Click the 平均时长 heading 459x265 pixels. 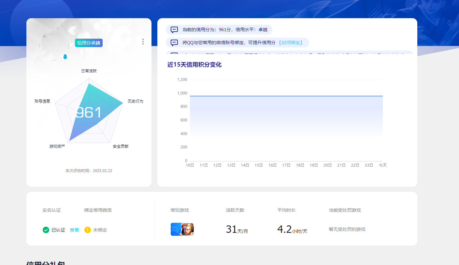287,210
